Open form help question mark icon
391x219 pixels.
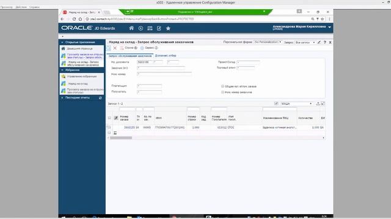point(324,43)
